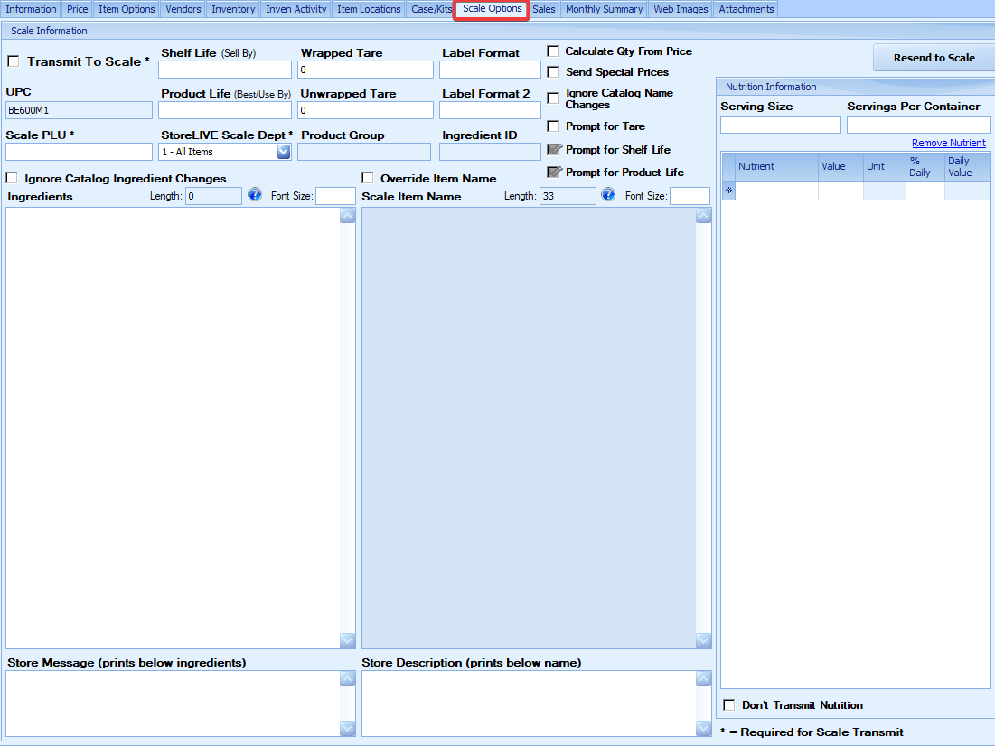Switch to the Inventory tab
Screen dimensions: 995x746
pos(233,9)
